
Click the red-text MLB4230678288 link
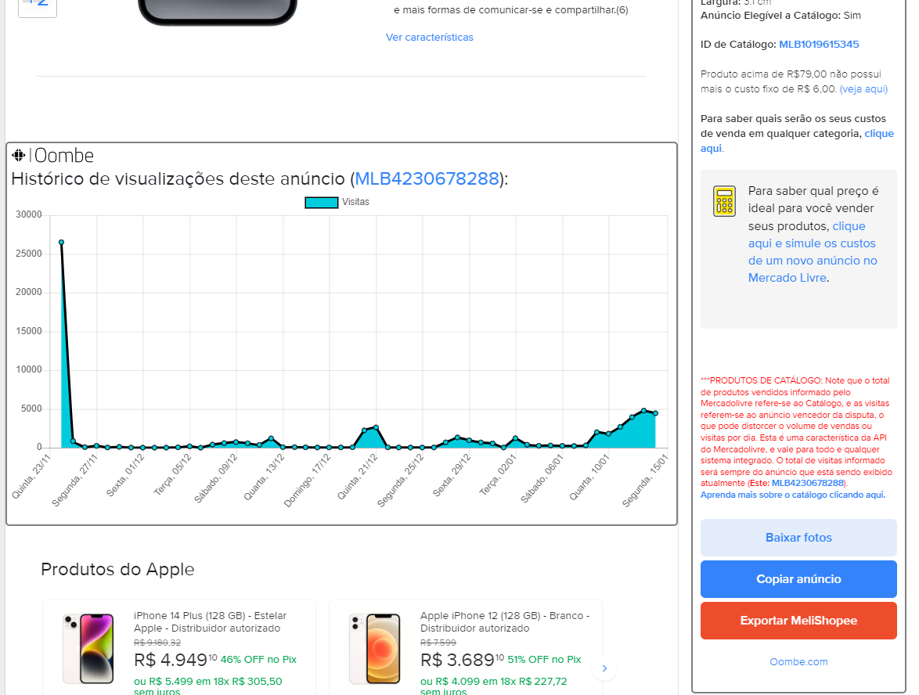808,483
